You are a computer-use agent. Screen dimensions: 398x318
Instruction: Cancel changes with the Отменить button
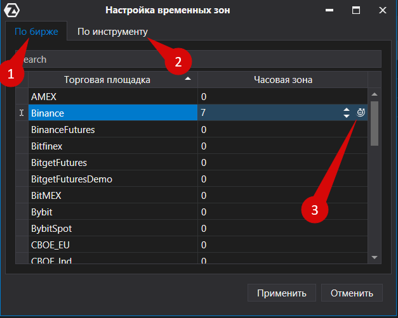pos(352,293)
